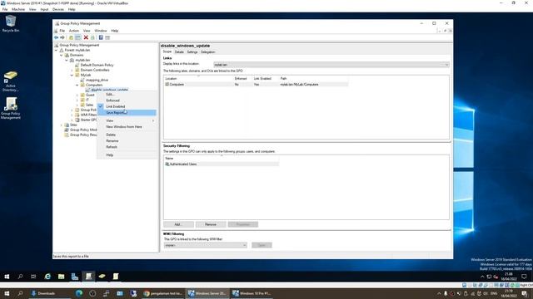The width and height of the screenshot is (533, 299).
Task: Toggle the Show/Hide console tree toolbar icon
Action: (x=77, y=37)
